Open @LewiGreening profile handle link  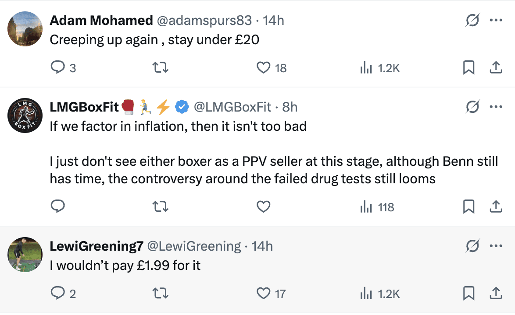tap(193, 246)
